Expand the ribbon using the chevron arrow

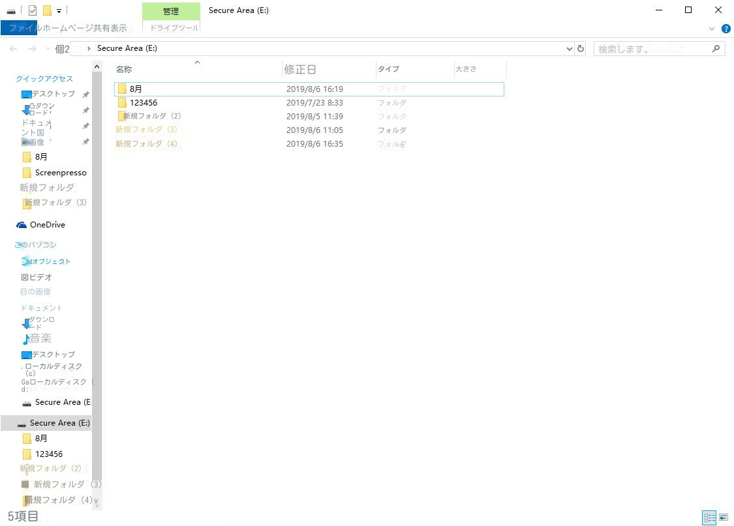[712, 29]
